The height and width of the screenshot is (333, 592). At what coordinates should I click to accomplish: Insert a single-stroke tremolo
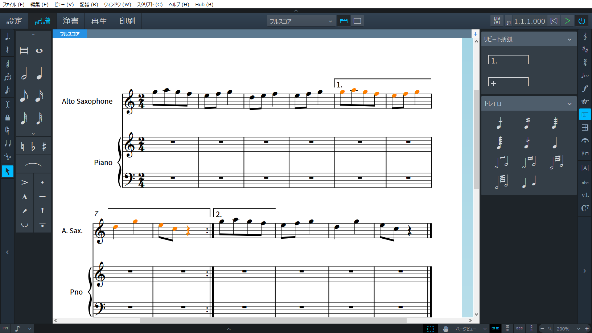(500, 123)
